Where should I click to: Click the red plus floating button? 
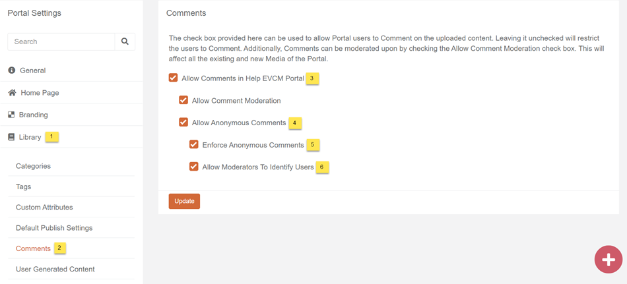coord(608,259)
